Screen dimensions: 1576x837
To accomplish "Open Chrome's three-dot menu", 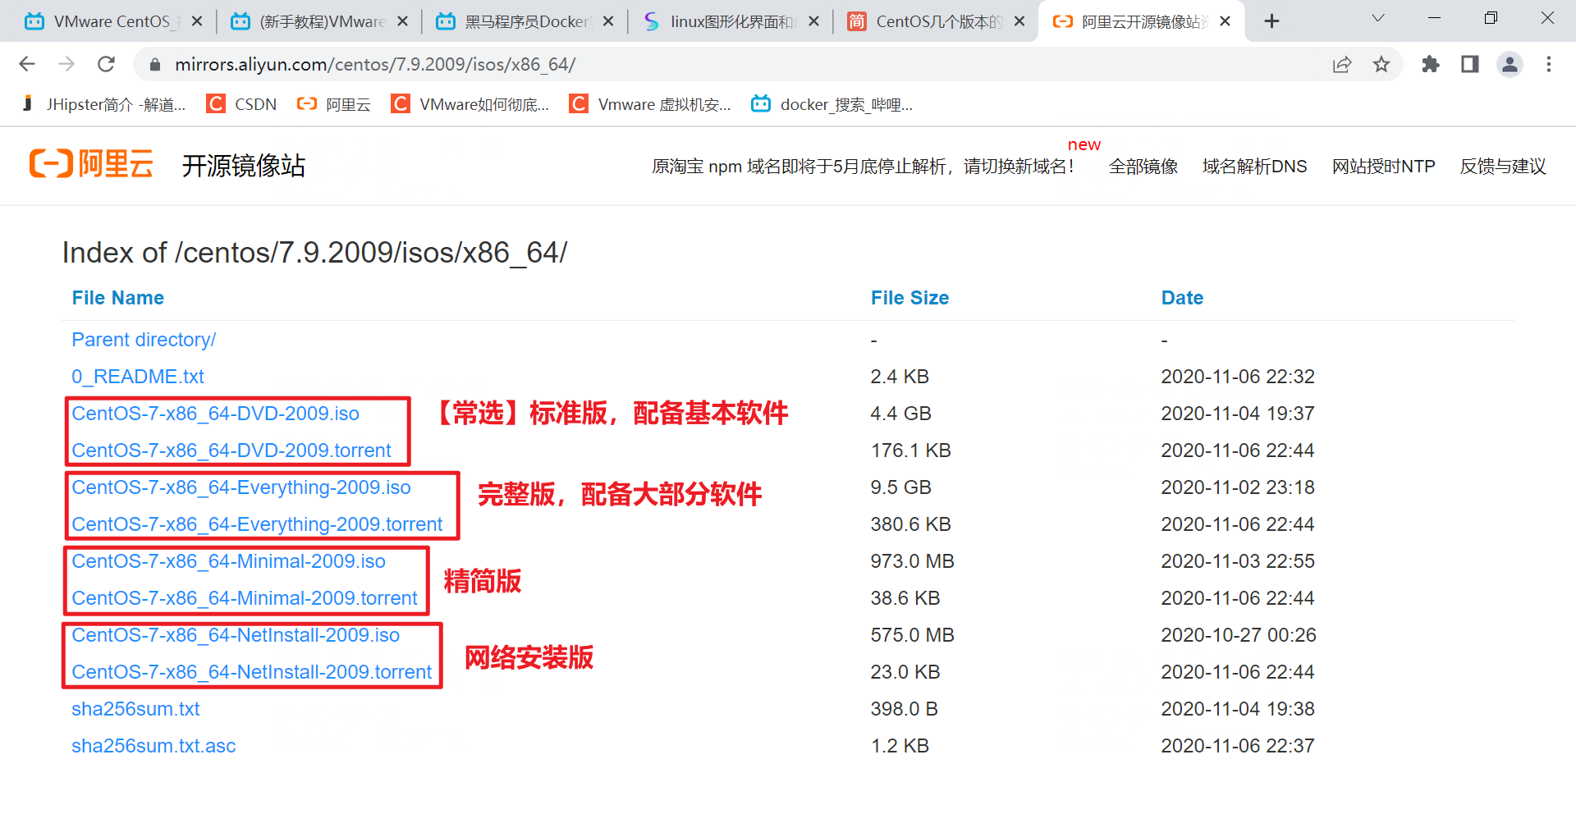I will point(1549,64).
